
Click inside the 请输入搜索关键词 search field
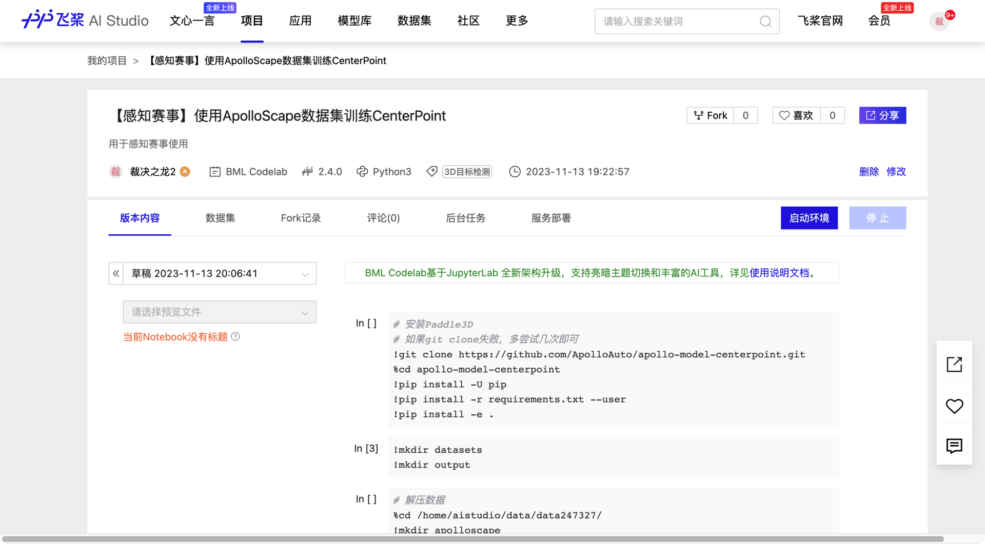click(667, 21)
